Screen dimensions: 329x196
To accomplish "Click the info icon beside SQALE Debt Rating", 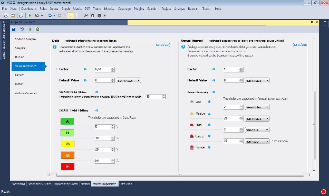I will pos(96,110).
